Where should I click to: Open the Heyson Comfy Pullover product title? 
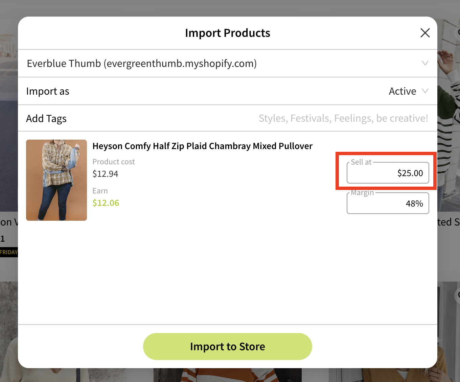click(x=202, y=146)
